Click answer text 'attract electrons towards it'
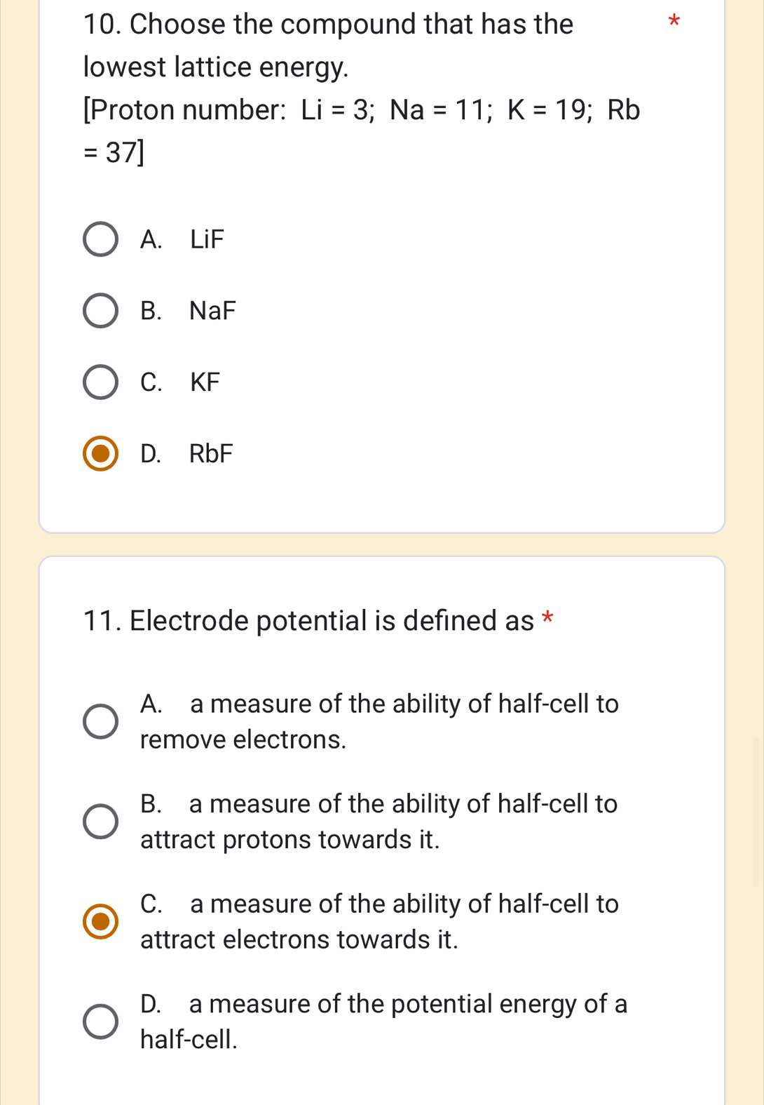 click(379, 921)
